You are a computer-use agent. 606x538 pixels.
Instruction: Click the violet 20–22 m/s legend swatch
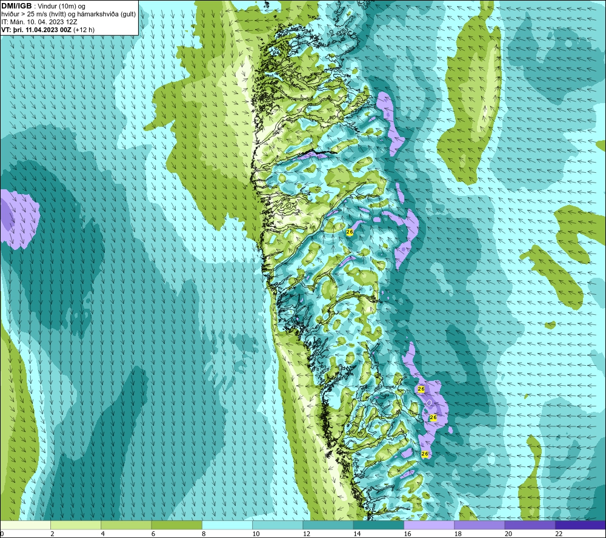coord(530,525)
